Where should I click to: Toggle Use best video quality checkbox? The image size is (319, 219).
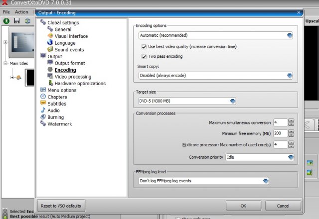145,46
